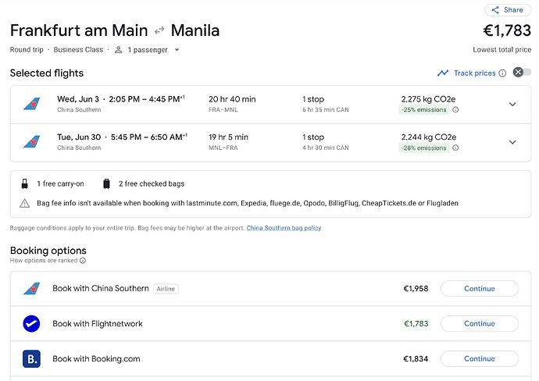Viewport: 539px width, 381px height.
Task: Click the info icon beside -28% emissions
Action: [455, 148]
